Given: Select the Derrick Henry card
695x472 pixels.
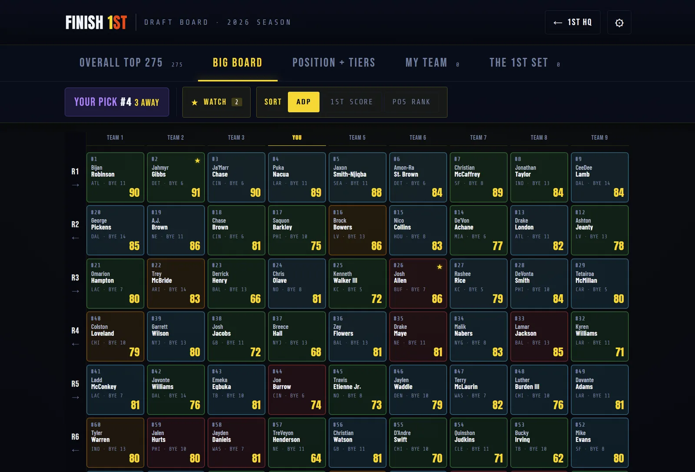Looking at the screenshot, I should pos(236,284).
